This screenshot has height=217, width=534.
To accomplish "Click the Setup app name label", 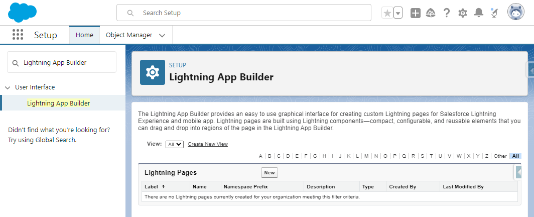I will [46, 35].
